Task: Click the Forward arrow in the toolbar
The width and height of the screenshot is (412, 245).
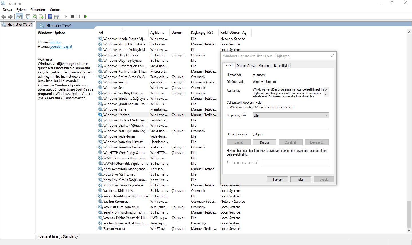Action: click(x=10, y=17)
